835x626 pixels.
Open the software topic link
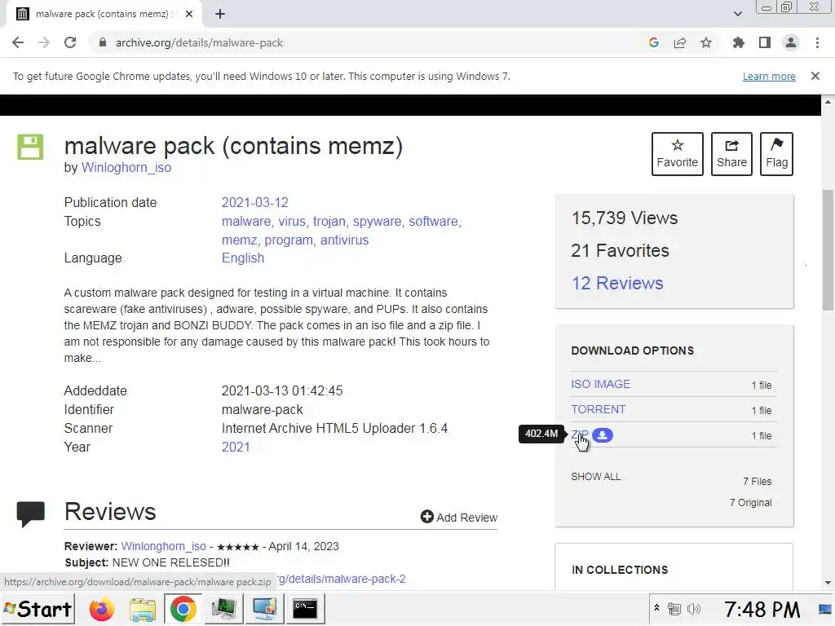433,221
